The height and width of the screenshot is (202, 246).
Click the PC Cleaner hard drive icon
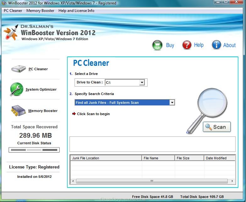click(19, 69)
